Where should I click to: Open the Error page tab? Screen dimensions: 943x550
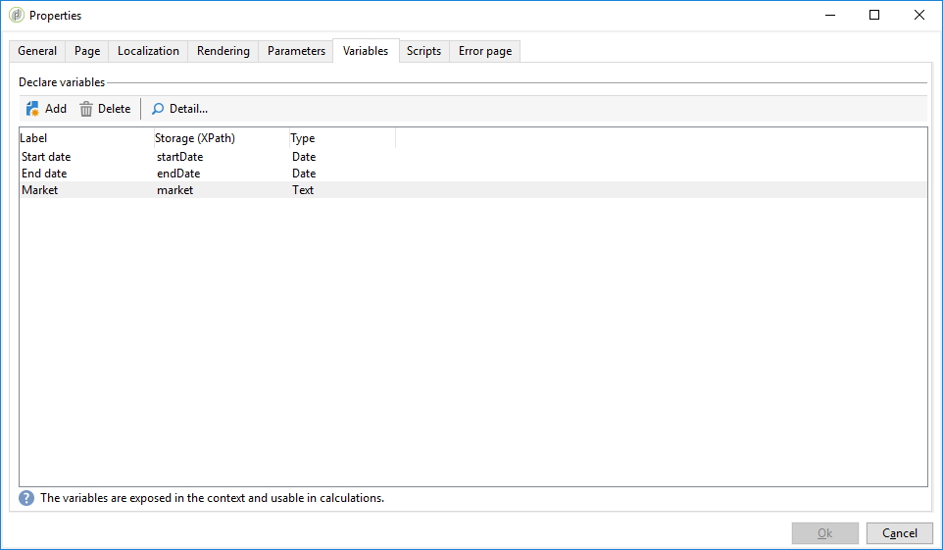click(x=484, y=51)
